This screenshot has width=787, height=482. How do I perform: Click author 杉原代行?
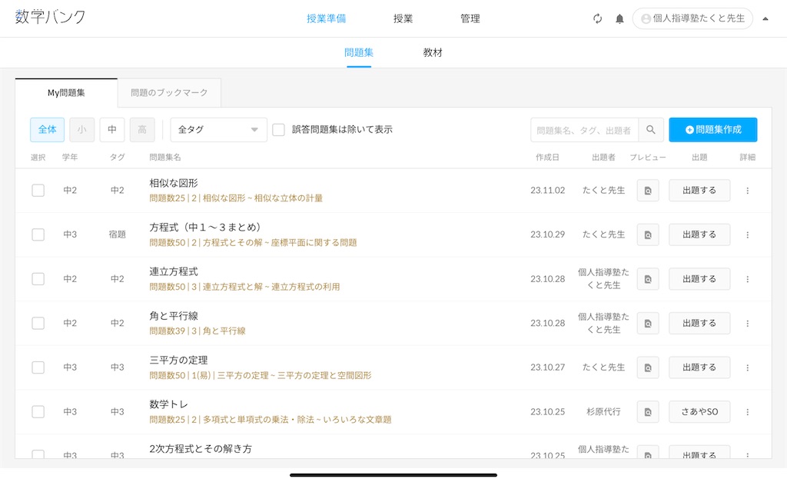[x=603, y=412]
